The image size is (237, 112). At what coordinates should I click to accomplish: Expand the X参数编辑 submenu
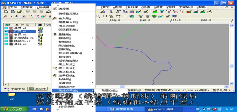coord(73,106)
